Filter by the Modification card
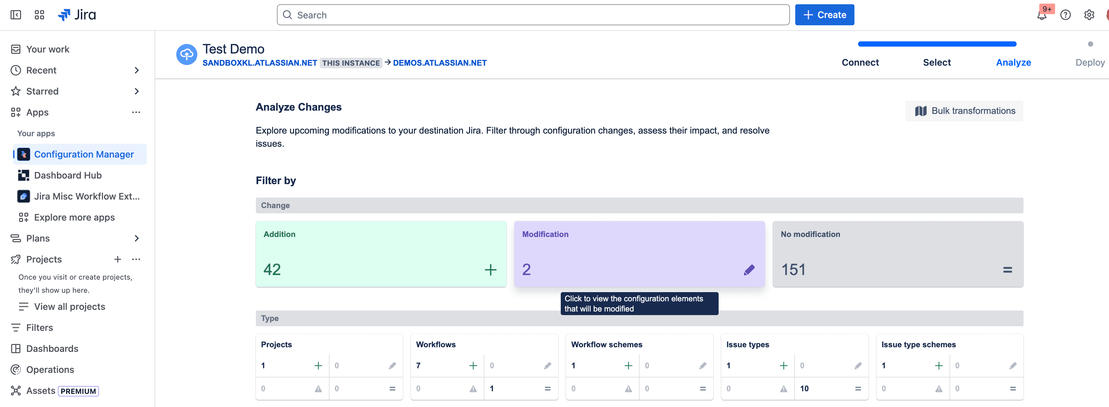Viewport: 1109px width, 407px height. [639, 254]
